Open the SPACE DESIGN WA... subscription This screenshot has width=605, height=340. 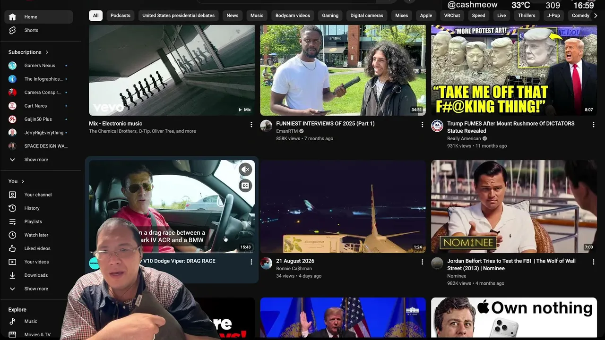[39, 146]
